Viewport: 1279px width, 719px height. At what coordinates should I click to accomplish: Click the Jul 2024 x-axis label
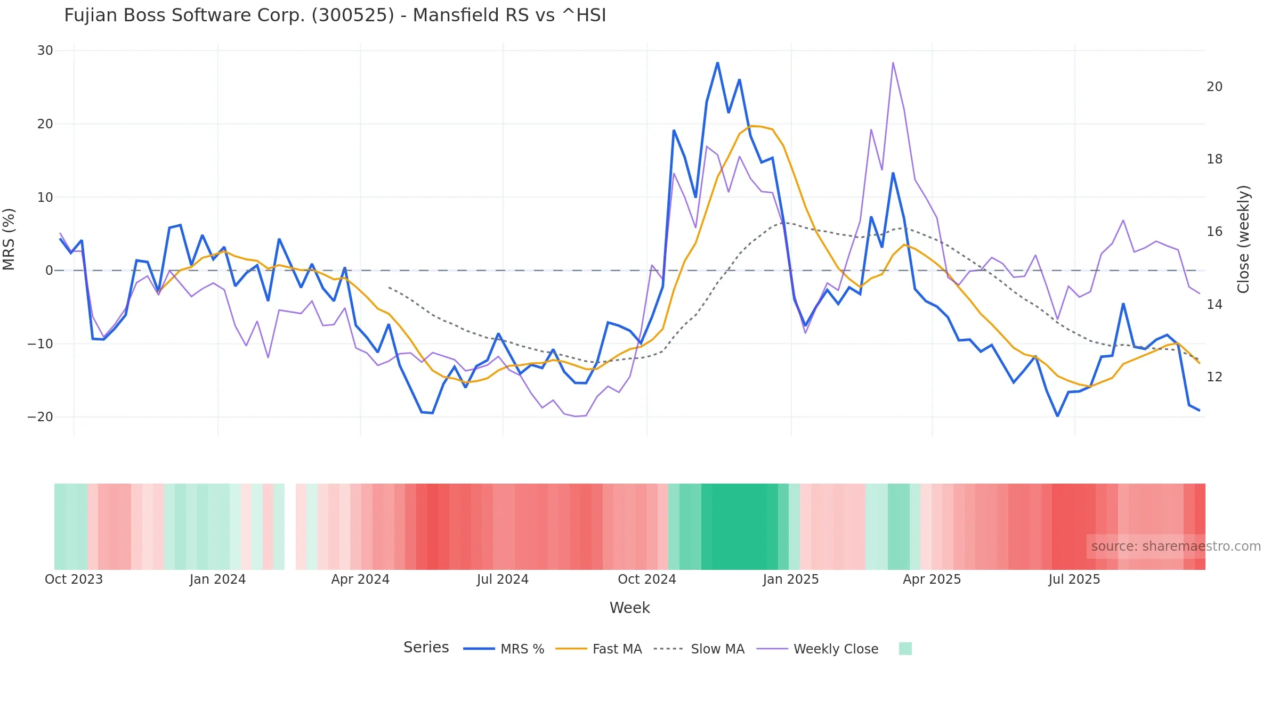[x=503, y=579]
